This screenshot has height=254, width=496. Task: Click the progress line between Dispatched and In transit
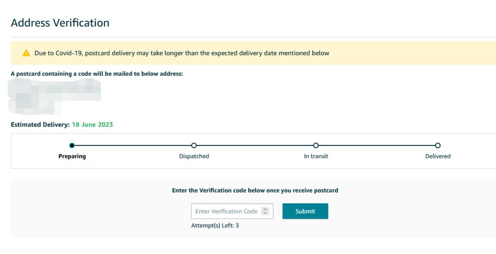pos(254,146)
